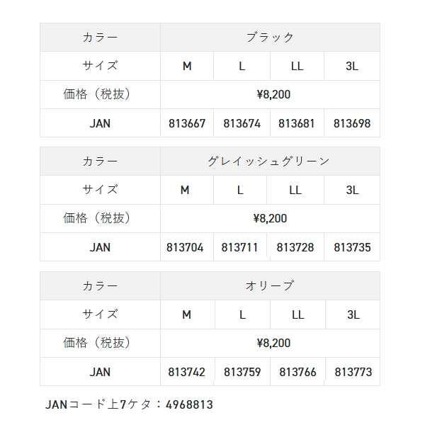Select JAN code 813704

click(185, 247)
